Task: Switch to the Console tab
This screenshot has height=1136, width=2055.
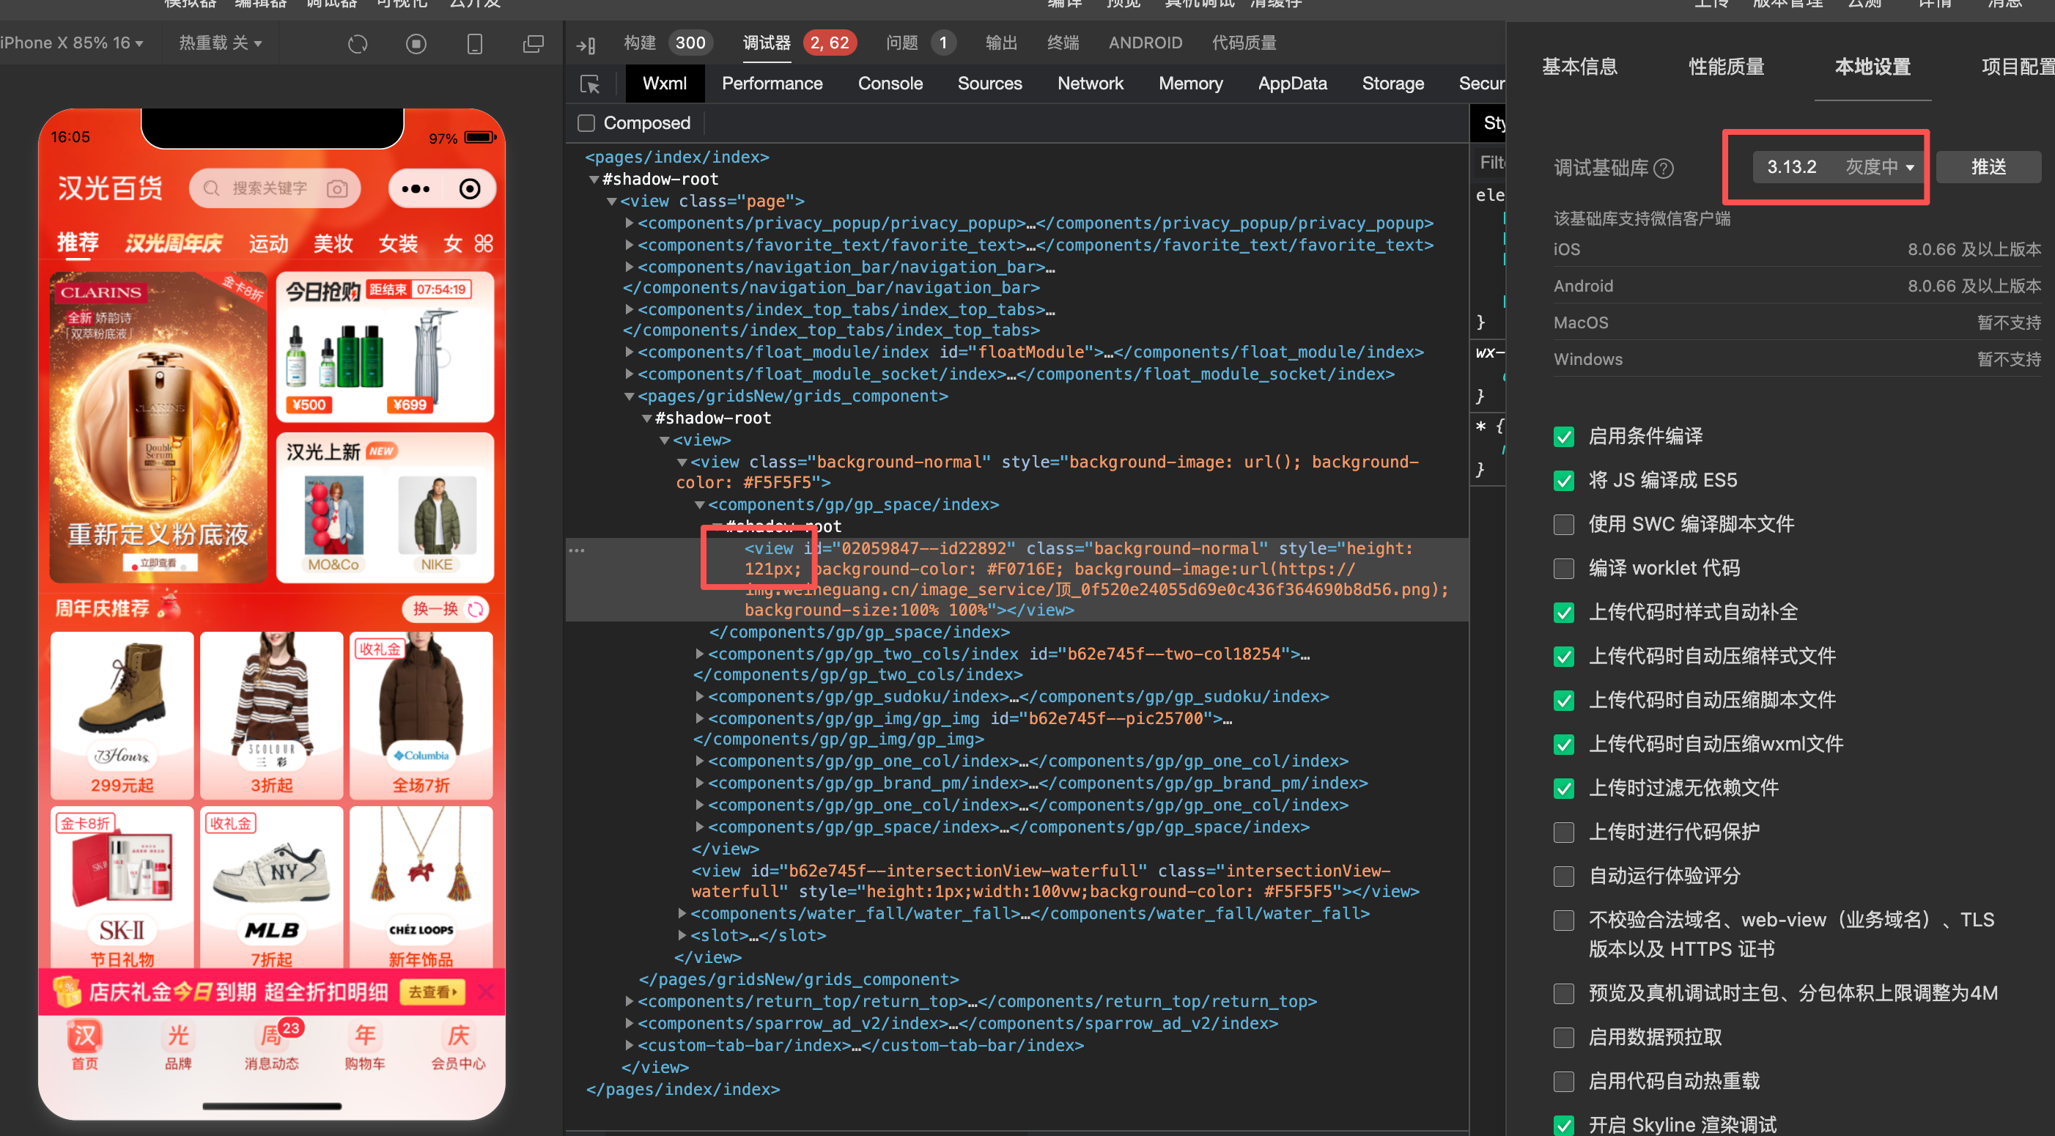Action: coord(890,84)
